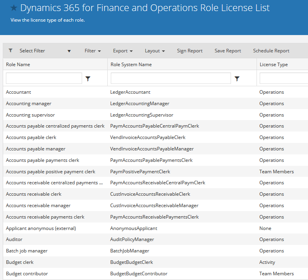The width and height of the screenshot is (308, 280).
Task: Focus the Role System Name filter text box
Action: [x=170, y=78]
